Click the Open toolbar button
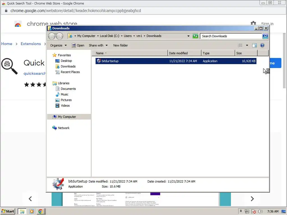 [x=78, y=45]
